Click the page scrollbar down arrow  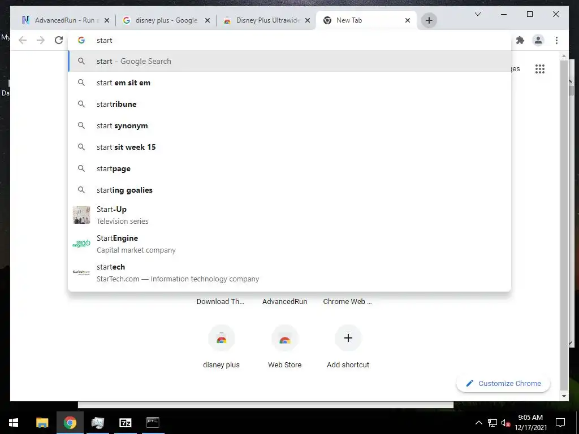click(x=564, y=396)
